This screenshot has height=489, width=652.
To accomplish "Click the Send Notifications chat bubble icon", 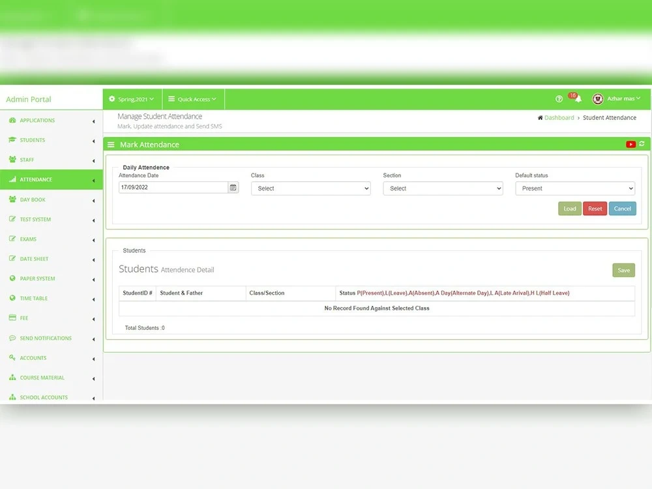I will pos(14,338).
